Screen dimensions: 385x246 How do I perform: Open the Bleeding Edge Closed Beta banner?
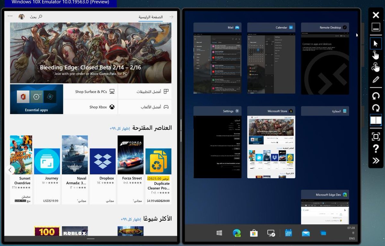(90, 53)
